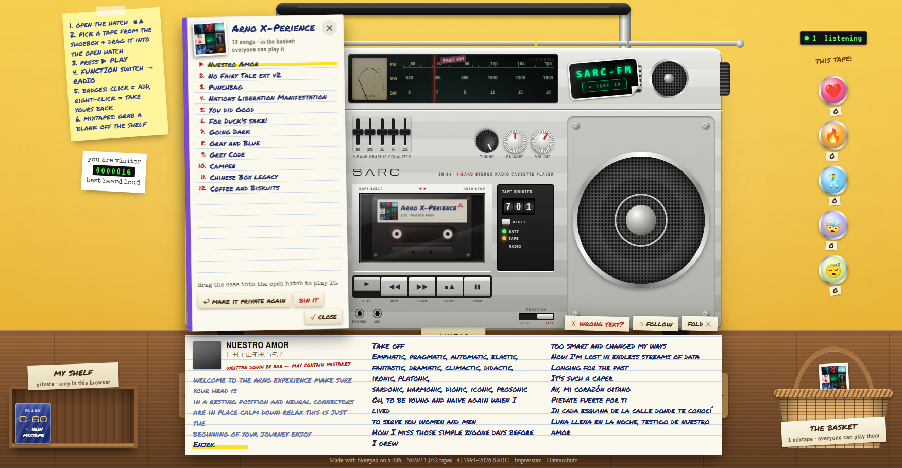Click Make It Private Again
This screenshot has height=468, width=902.
245,301
